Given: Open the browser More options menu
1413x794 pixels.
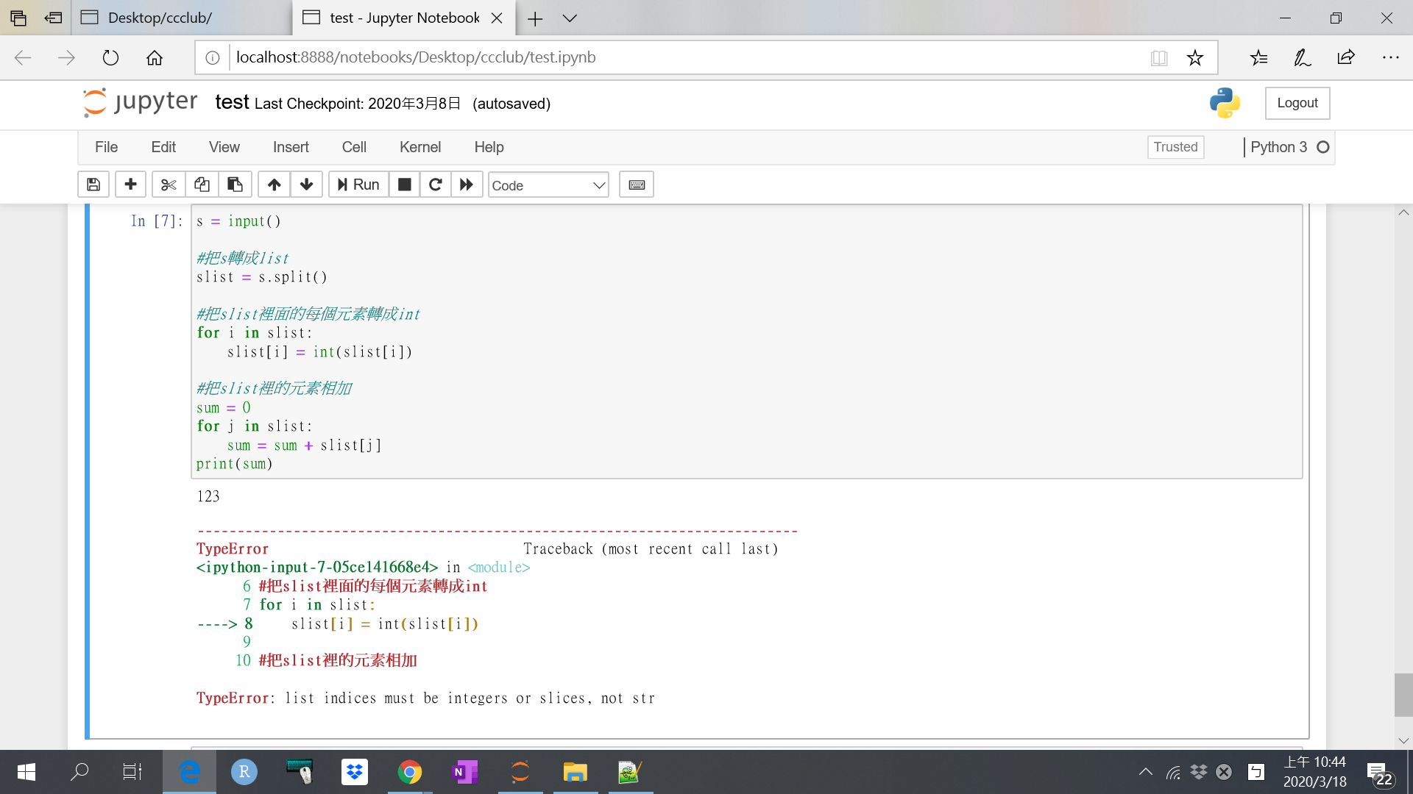Looking at the screenshot, I should pos(1391,57).
